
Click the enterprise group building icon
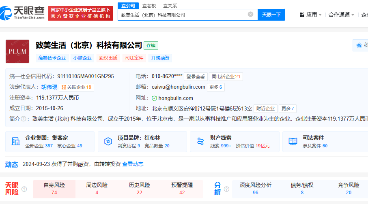(x=16, y=142)
